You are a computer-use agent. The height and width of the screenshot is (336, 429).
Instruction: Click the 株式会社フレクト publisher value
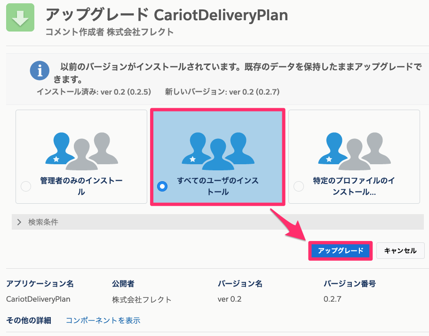click(x=142, y=300)
